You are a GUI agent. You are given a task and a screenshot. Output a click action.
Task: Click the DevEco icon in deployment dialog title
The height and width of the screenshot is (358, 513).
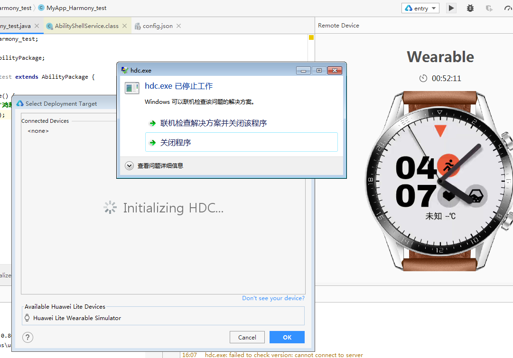coord(20,103)
